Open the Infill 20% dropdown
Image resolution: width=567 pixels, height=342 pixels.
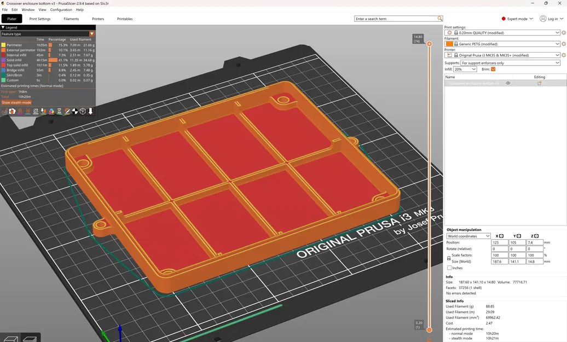465,69
